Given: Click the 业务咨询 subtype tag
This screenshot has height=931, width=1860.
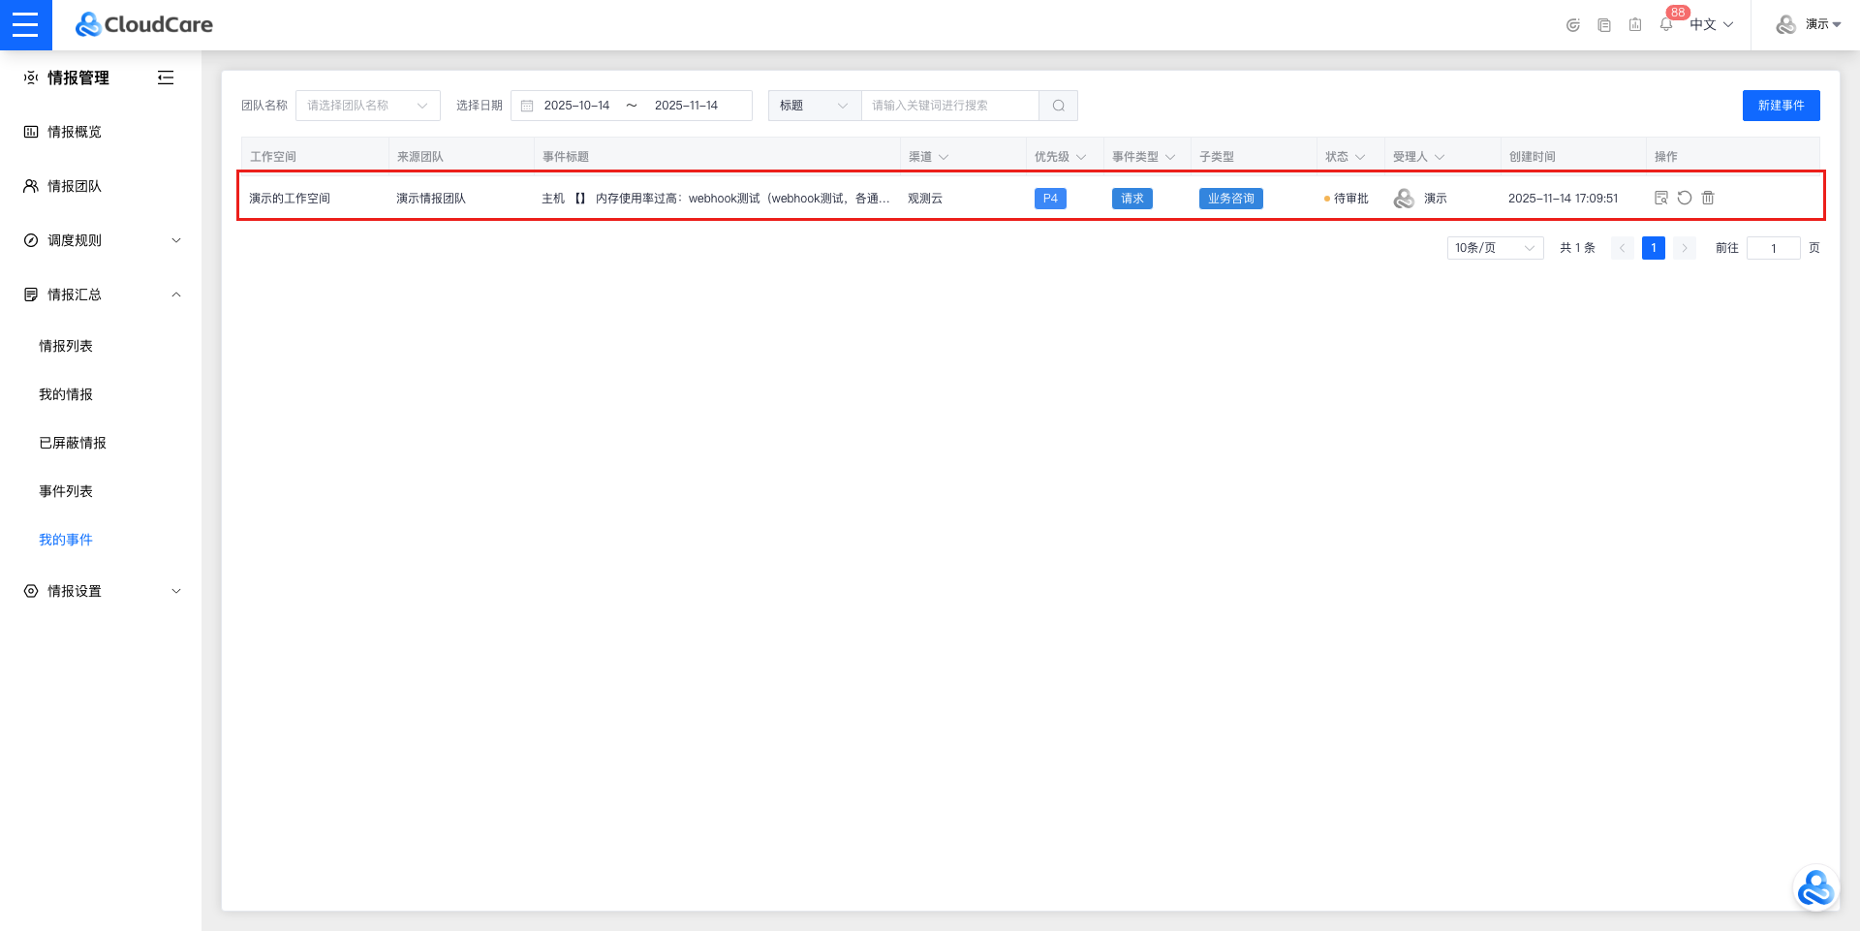Looking at the screenshot, I should 1230,199.
